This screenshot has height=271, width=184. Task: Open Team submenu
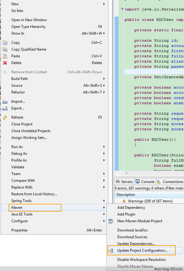(54, 174)
